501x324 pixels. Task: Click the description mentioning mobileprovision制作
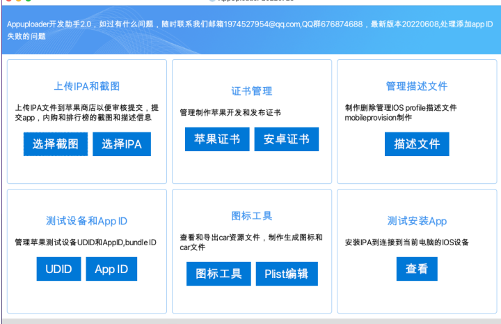pos(401,113)
